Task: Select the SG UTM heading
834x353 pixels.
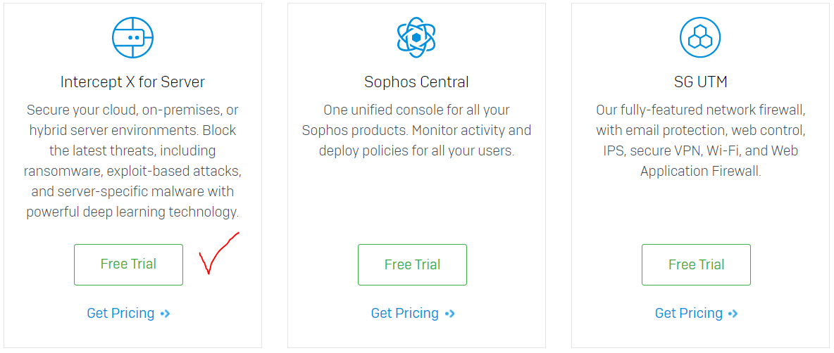Action: [700, 82]
